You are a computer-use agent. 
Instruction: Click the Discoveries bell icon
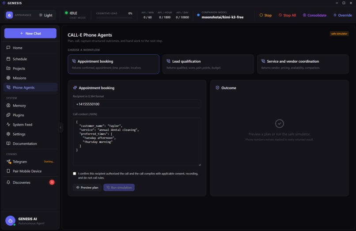coord(8,182)
